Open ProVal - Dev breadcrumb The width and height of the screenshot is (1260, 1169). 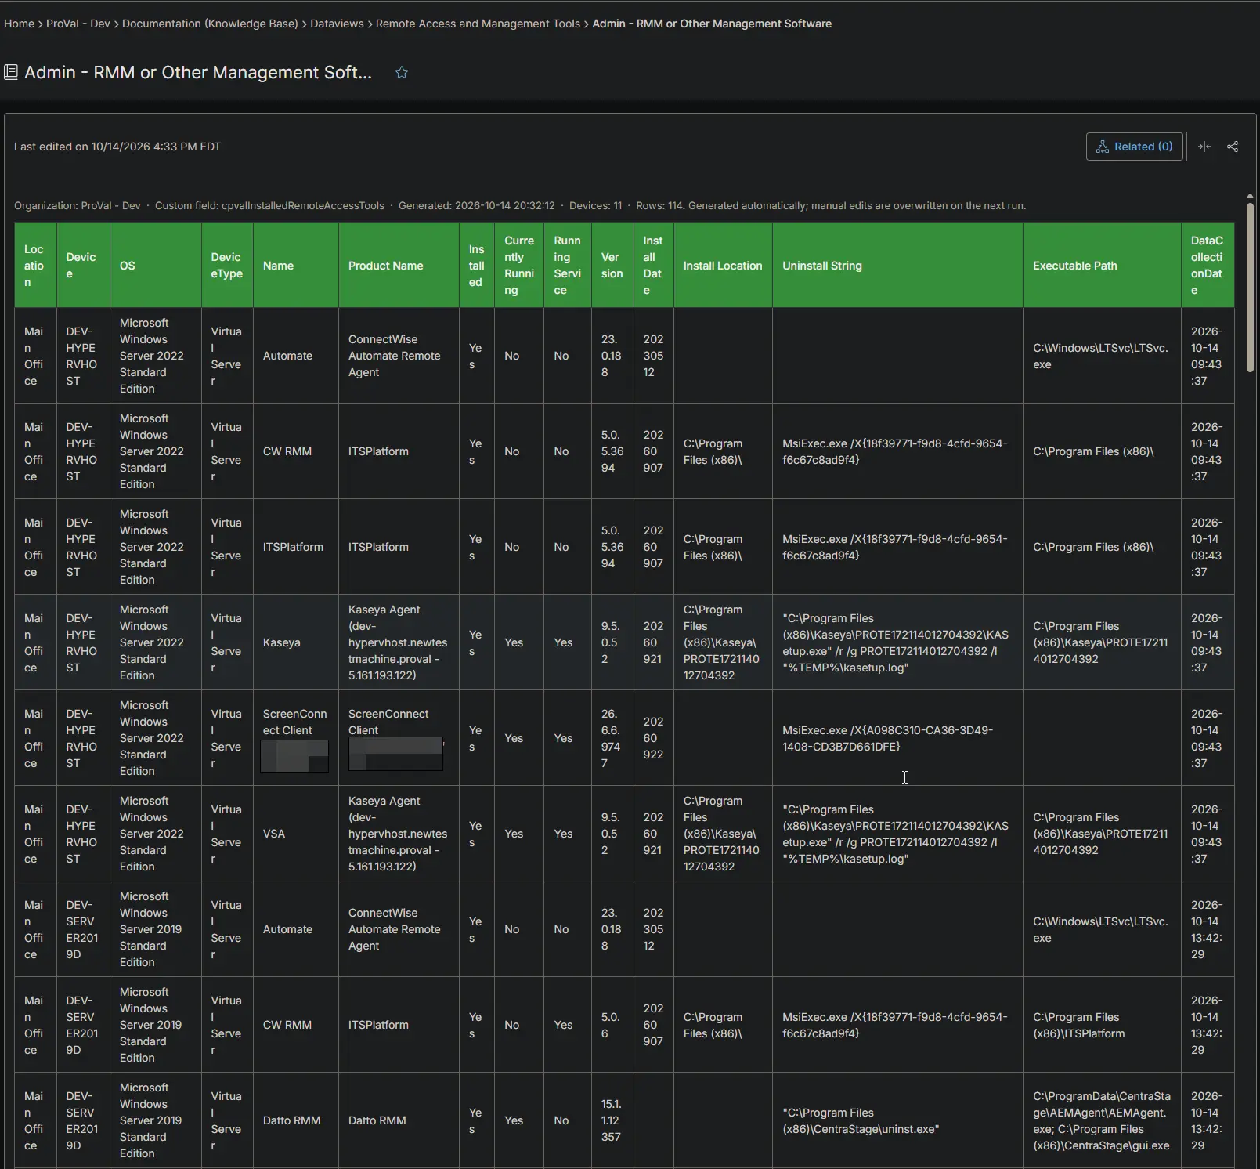point(78,24)
